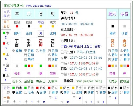Screen dimensions: 133x106
Task: Click 乙 七杀 in the 日 column
Action: [41, 51]
